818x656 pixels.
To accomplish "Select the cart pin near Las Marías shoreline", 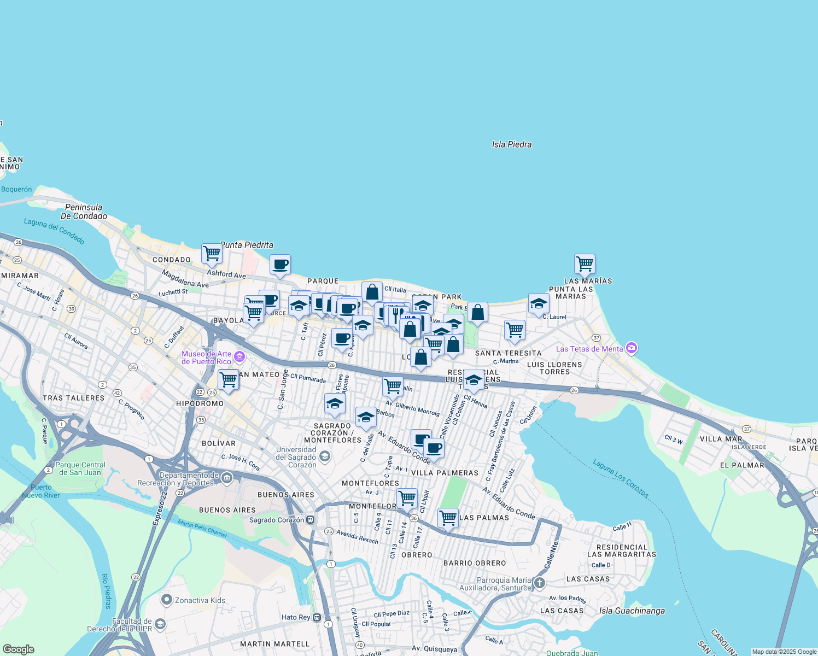I will click(x=585, y=263).
